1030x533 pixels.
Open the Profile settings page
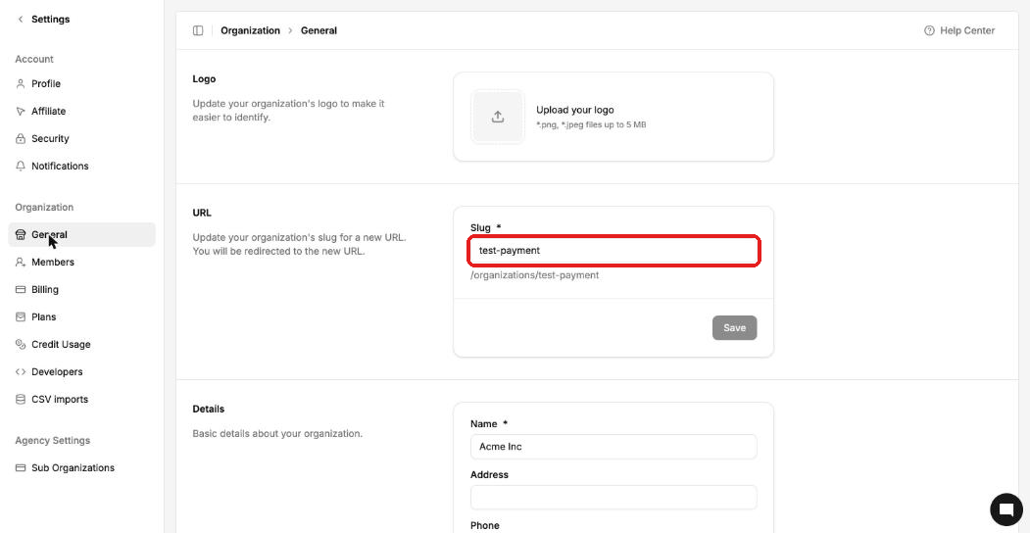[x=81, y=84]
